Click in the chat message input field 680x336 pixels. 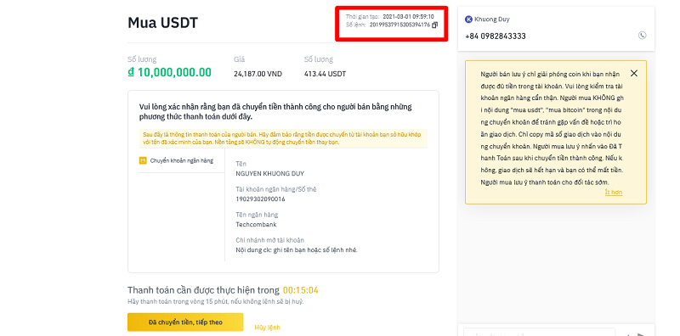pyautogui.click(x=539, y=333)
